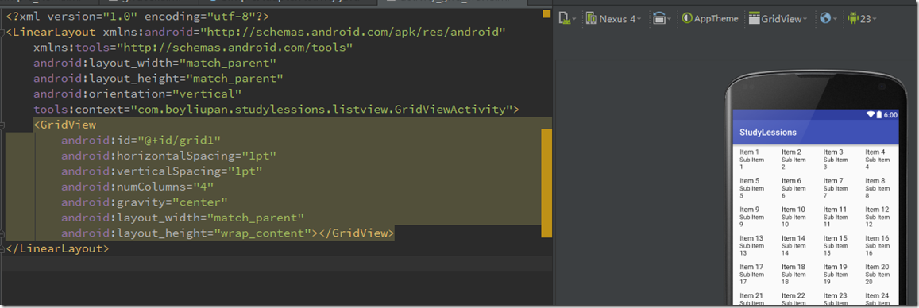Click the verticalSpacing="1pt" attribute
The width and height of the screenshot is (919, 308).
pyautogui.click(x=161, y=171)
